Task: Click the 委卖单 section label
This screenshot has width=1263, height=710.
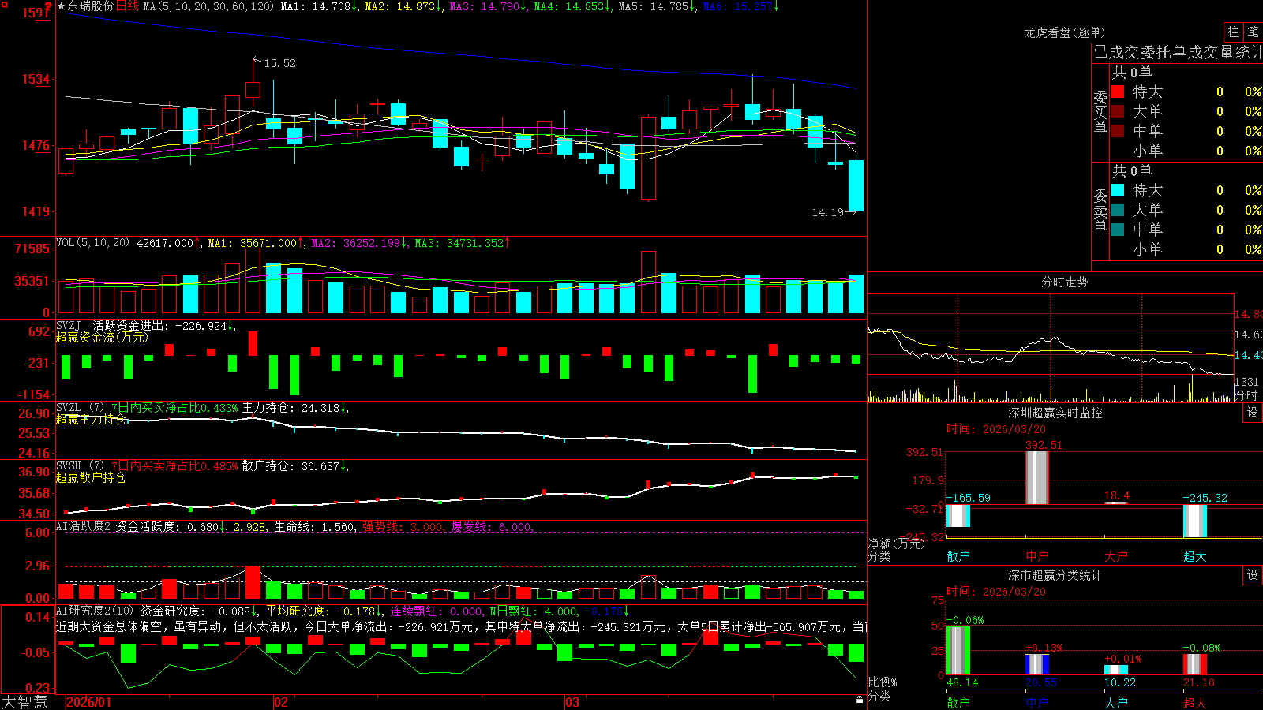Action: pos(1100,211)
